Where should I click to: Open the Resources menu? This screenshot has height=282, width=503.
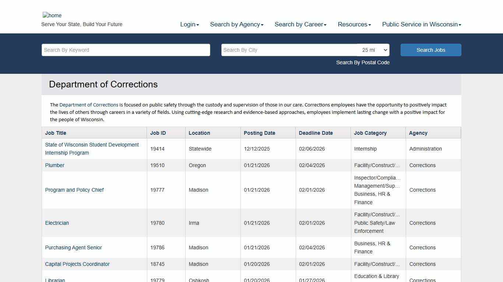[x=354, y=24]
